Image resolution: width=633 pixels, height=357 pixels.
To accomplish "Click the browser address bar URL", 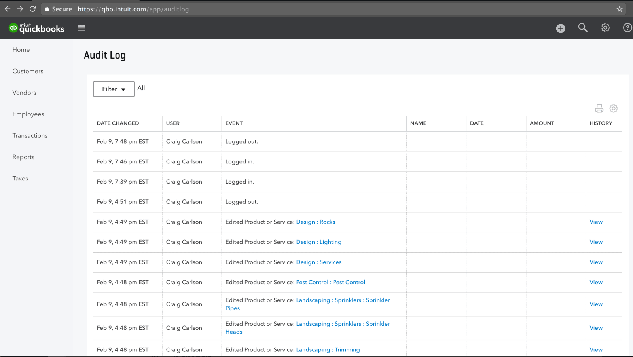I will (x=133, y=9).
